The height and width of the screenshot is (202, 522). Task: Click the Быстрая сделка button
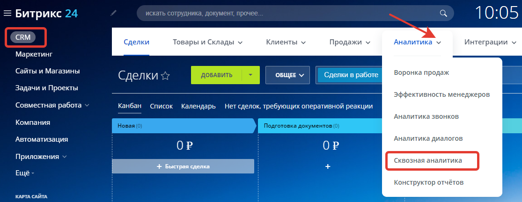(183, 166)
